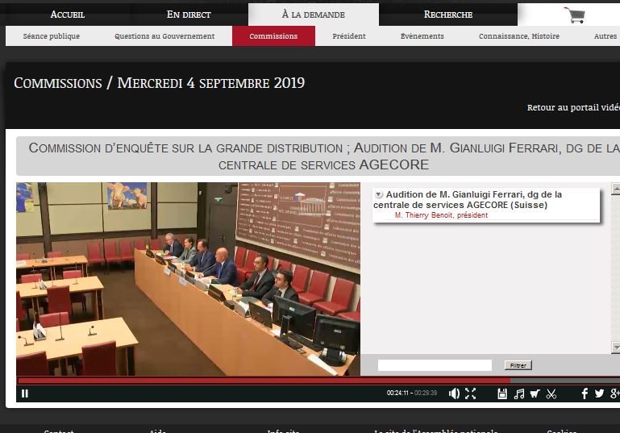Click the floppy disk save icon
The height and width of the screenshot is (433, 620).
502,393
